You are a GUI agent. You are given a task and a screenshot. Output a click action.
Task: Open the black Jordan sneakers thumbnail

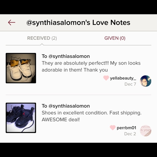[x=21, y=118]
